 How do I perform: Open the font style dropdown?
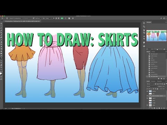tap(28, 18)
